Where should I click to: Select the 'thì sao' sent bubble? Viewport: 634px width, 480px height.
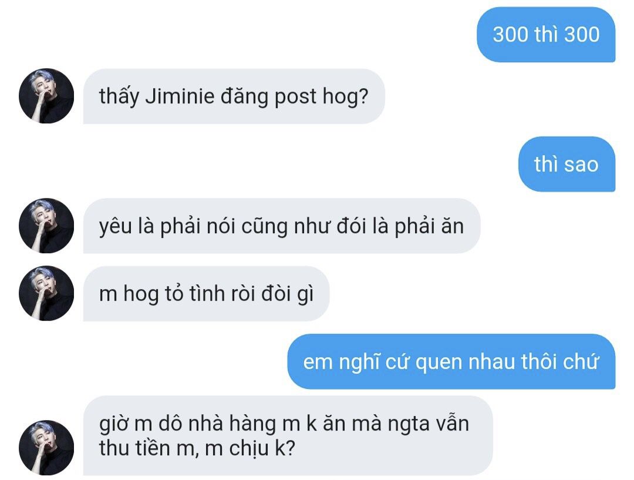[x=566, y=165]
